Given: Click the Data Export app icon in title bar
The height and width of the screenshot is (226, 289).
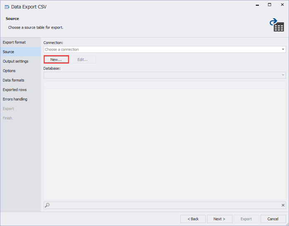Looking at the screenshot, I should click(7, 7).
